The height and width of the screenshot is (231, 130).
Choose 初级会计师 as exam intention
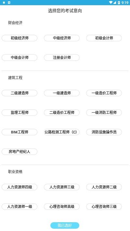(x=104, y=38)
